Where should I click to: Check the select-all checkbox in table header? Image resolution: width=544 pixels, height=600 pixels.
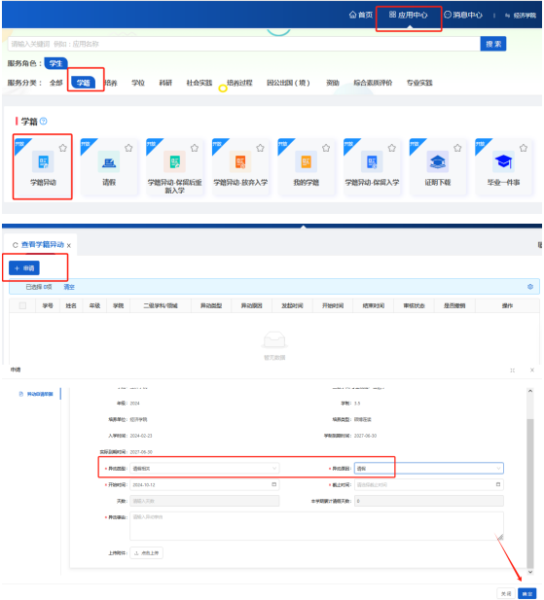click(22, 305)
